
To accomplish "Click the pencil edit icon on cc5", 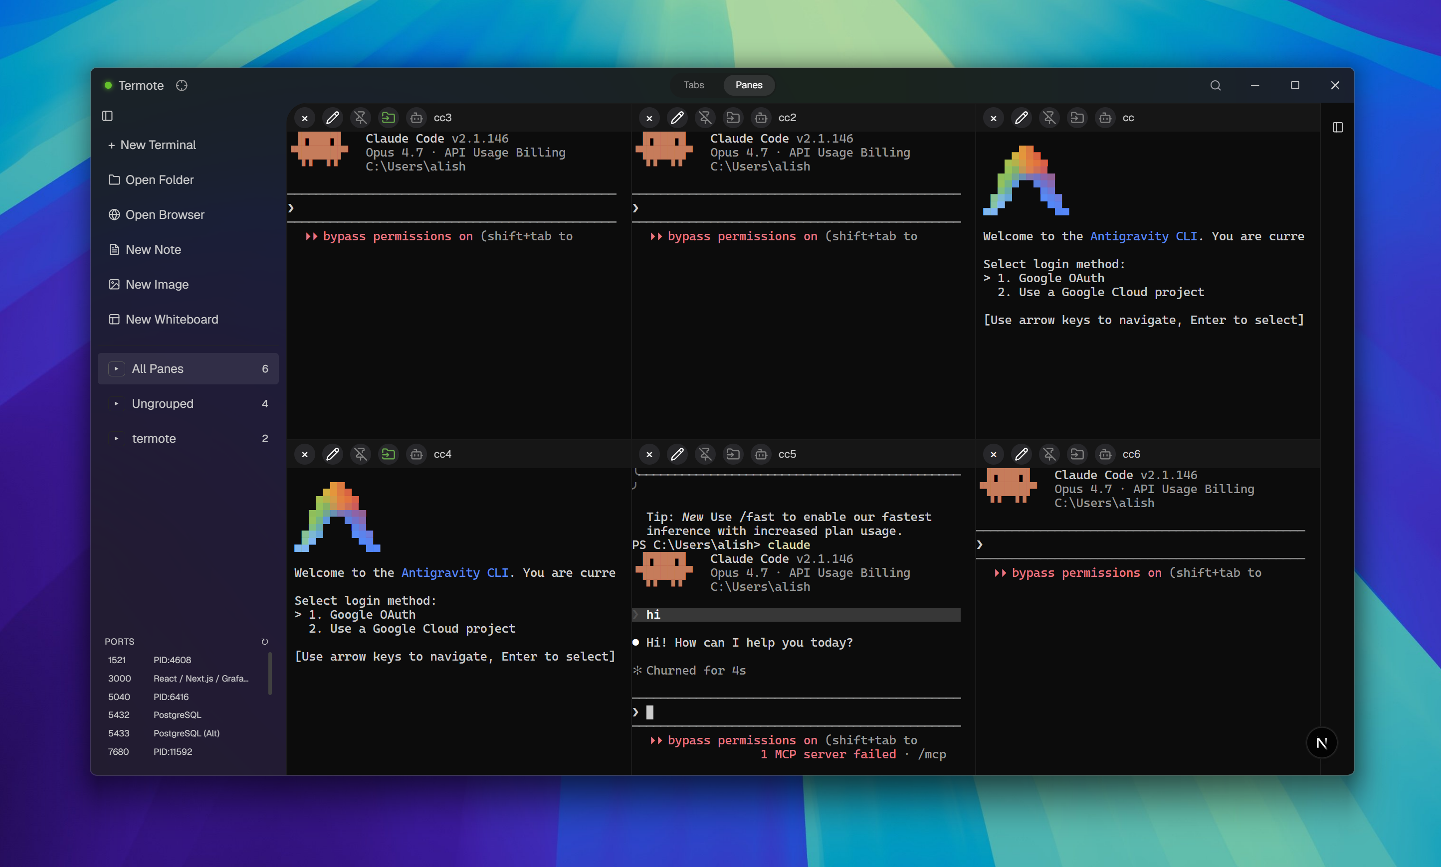I will (x=677, y=454).
